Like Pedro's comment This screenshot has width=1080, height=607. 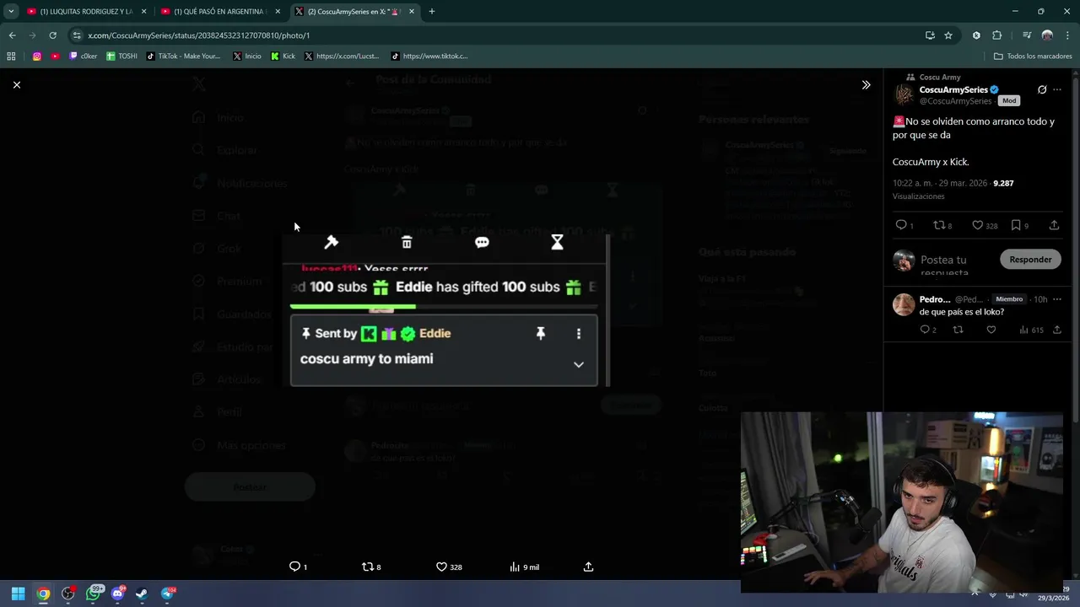click(991, 330)
